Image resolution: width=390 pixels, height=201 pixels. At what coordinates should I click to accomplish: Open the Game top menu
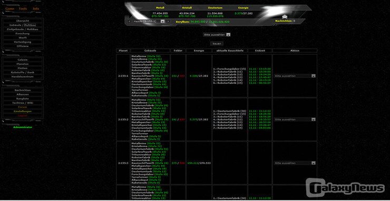coord(10,9)
